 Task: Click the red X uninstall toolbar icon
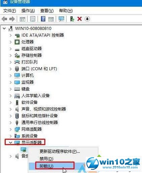80,19
